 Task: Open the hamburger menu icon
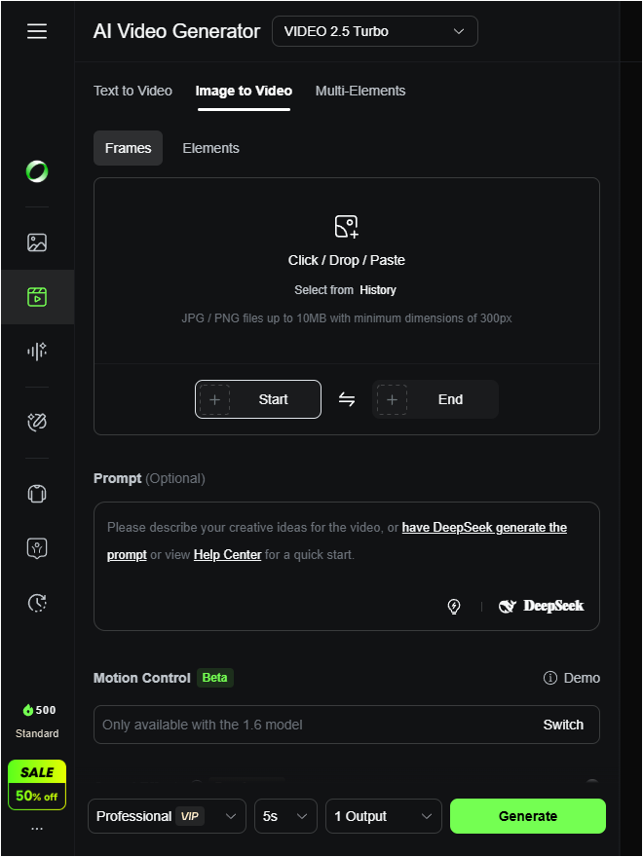tap(37, 31)
